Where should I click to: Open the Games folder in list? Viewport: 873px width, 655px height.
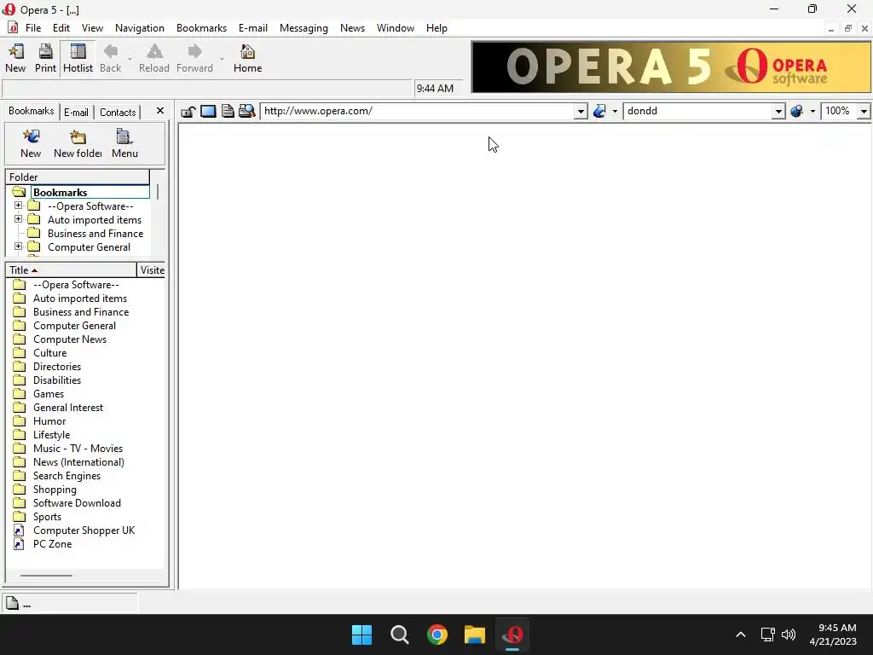49,394
